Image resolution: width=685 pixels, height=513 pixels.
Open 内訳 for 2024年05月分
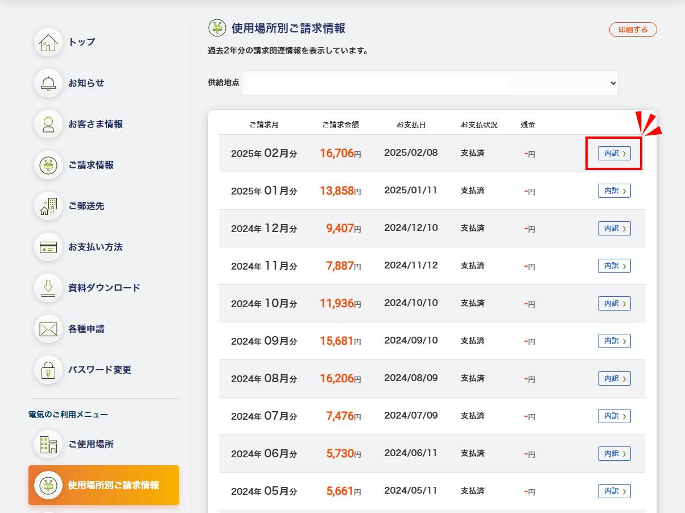click(x=614, y=491)
